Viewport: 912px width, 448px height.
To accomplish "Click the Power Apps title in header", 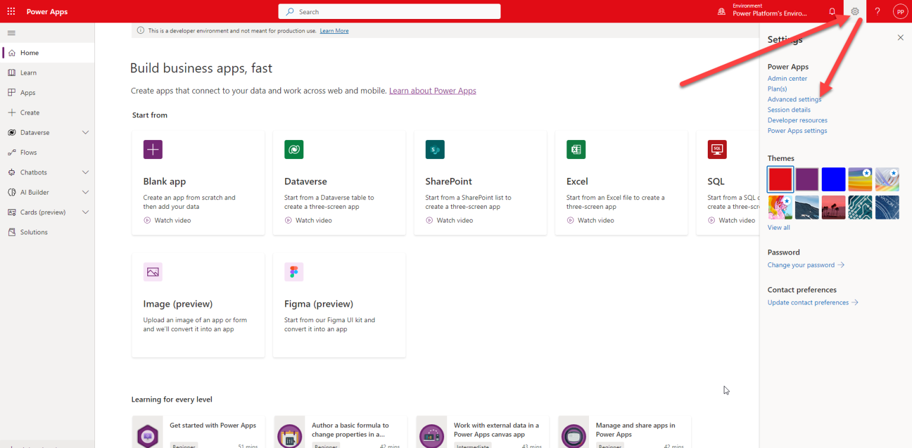I will tap(47, 11).
